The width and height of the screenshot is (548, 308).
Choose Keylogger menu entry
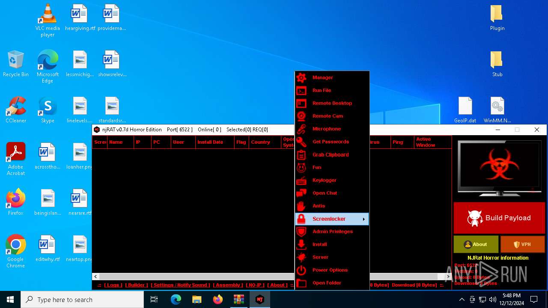pos(332,180)
